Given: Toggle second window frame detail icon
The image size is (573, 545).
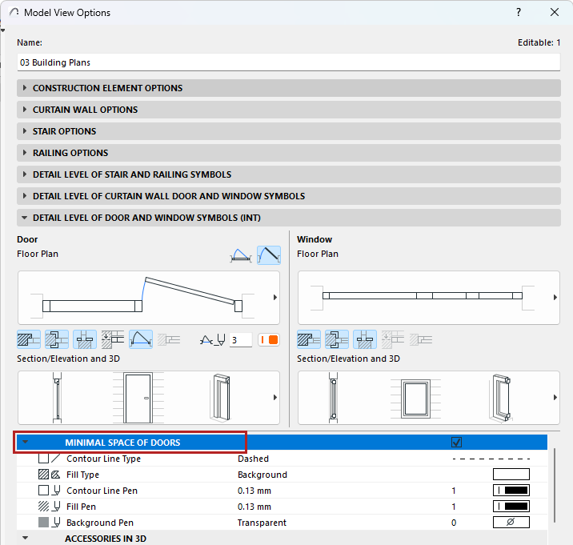Looking at the screenshot, I should click(337, 339).
